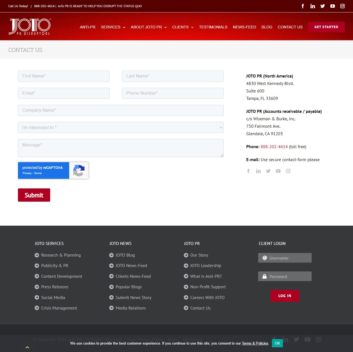Image resolution: width=353 pixels, height=352 pixels.
Task: Submit the contact form
Action: [34, 195]
